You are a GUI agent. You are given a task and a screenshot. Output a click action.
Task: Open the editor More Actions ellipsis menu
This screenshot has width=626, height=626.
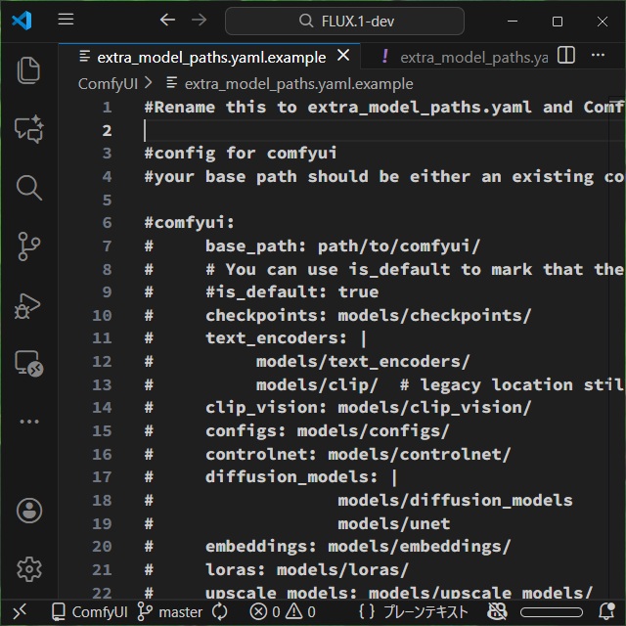pyautogui.click(x=598, y=57)
